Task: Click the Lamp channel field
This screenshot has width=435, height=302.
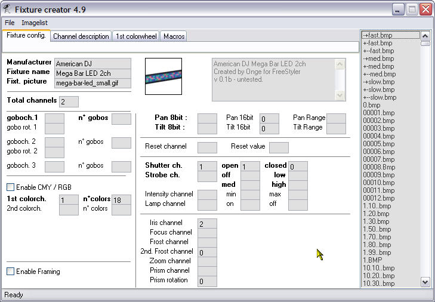Action: [207, 205]
